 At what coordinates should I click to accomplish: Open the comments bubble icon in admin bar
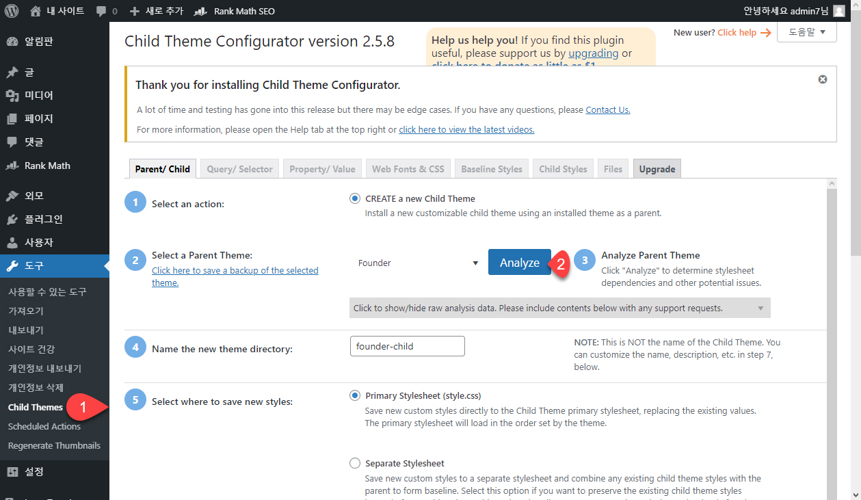coord(101,12)
